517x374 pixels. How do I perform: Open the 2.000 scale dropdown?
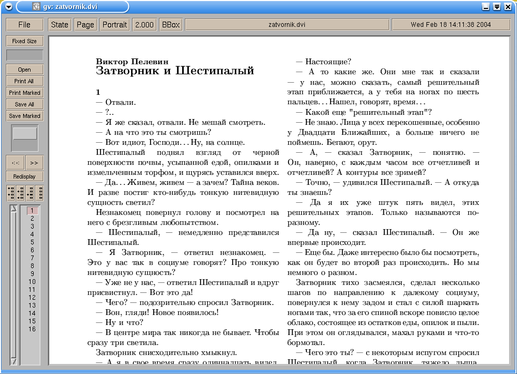coord(144,25)
